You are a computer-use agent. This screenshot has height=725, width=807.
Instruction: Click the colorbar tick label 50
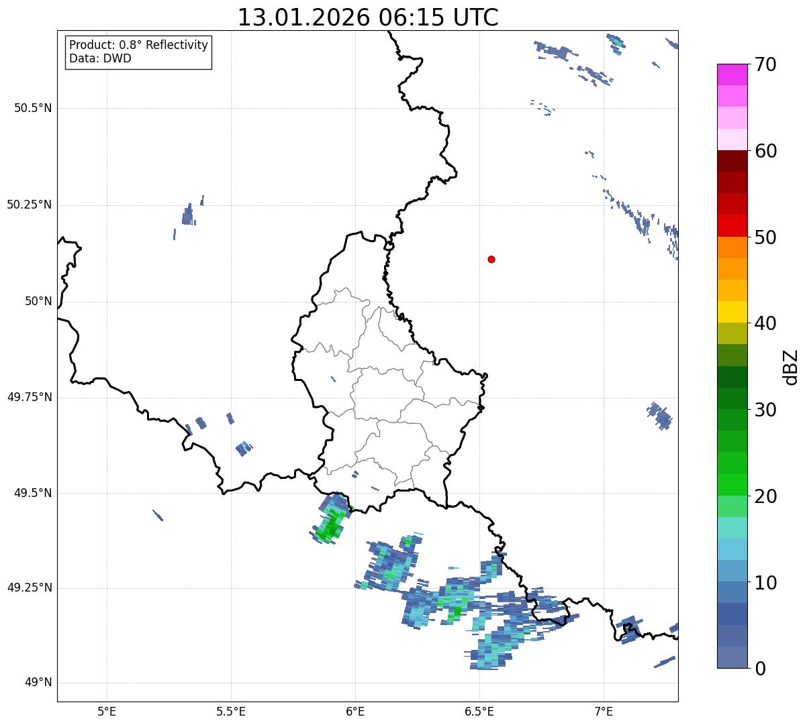765,237
